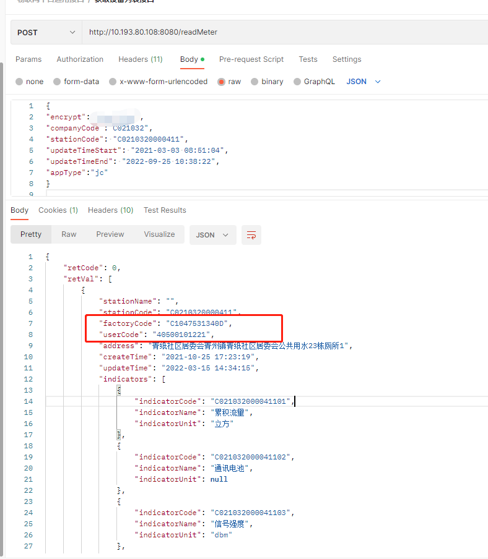Click the "retCode": 0 response line
Image resolution: width=488 pixels, height=559 pixels.
click(x=92, y=268)
